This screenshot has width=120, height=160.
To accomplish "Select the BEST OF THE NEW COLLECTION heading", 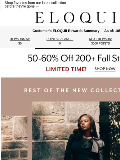I will [x=72, y=90].
